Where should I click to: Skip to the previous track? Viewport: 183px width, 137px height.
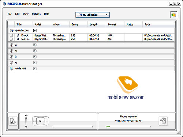[x=34, y=121]
